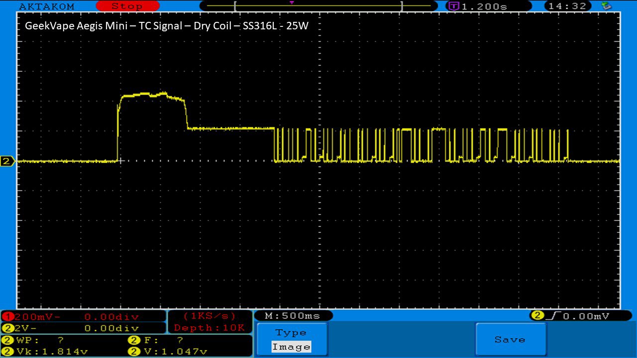Click the red Stop run status indicator
Screen dimensions: 637x358
[x=127, y=6]
